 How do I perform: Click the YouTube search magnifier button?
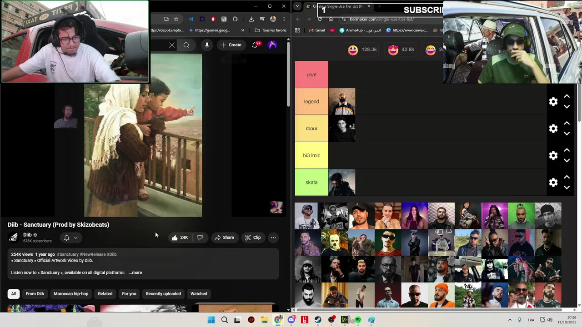[x=186, y=45]
